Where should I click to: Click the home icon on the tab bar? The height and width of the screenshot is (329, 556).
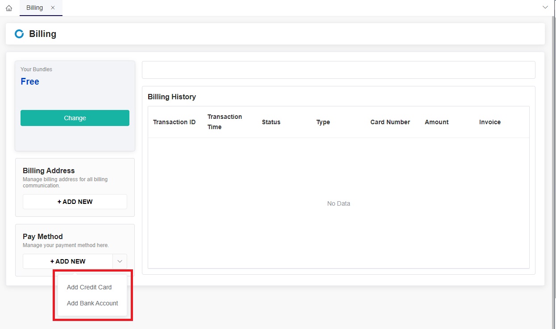(9, 8)
